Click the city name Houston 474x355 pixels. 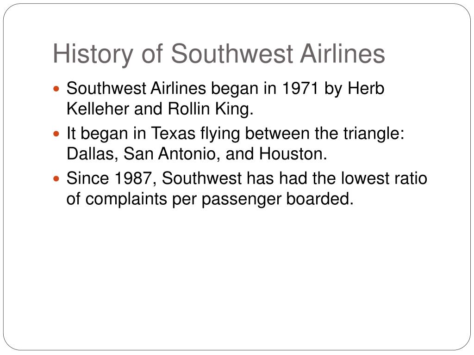coord(291,153)
